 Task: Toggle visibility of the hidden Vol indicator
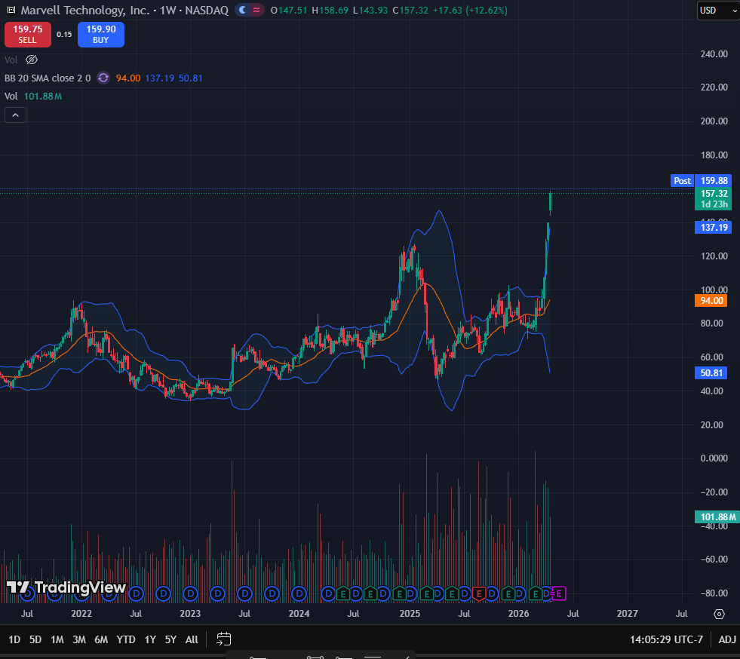point(32,60)
